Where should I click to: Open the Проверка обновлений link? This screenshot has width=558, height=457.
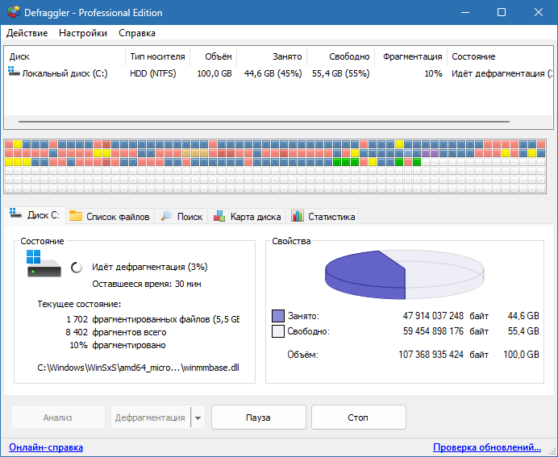pyautogui.click(x=487, y=447)
